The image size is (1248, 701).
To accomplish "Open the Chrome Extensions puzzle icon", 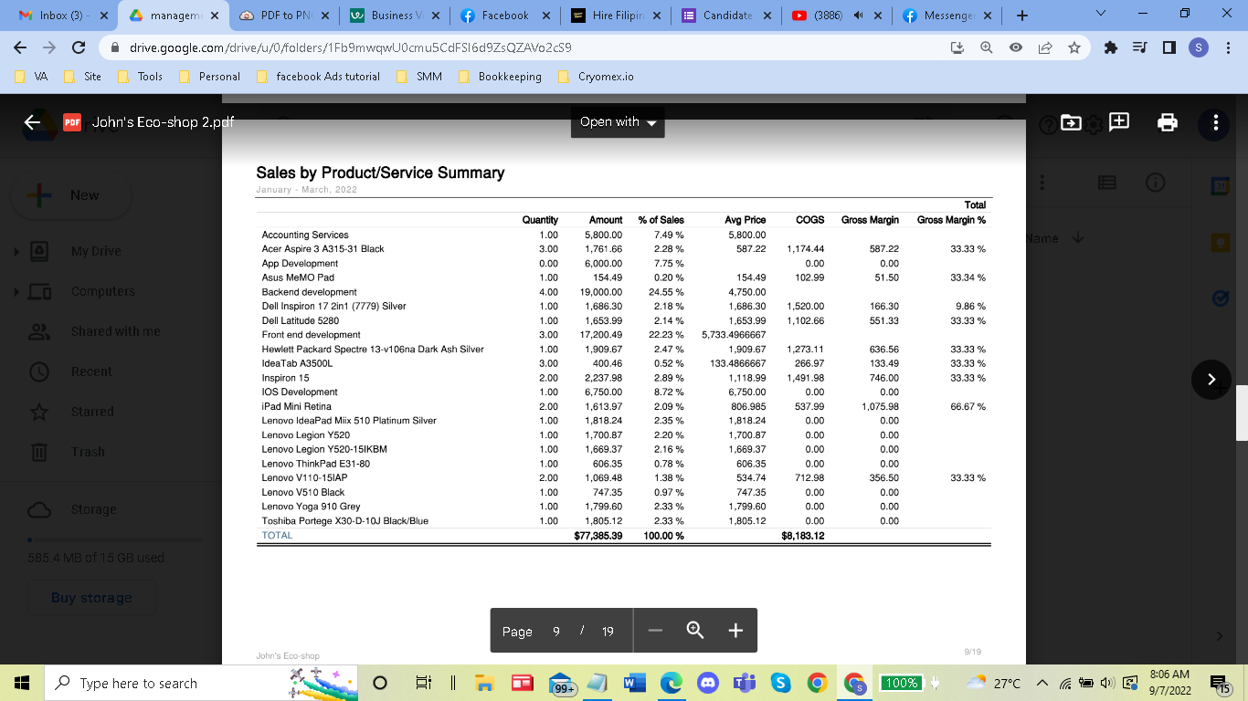I will tap(1111, 47).
